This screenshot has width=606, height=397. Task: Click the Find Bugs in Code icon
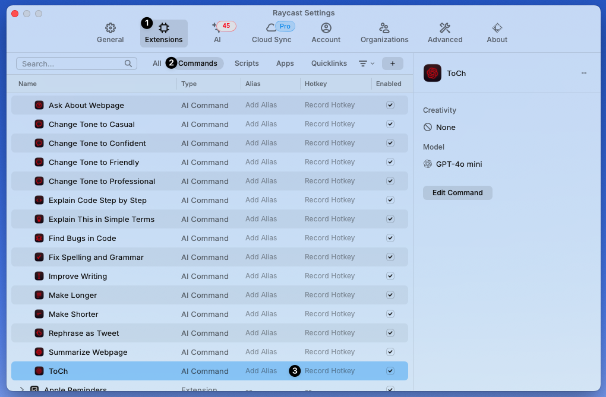[39, 238]
